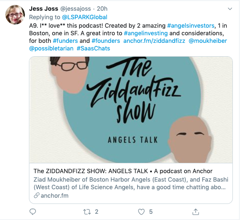The image size is (240, 220).
Task: Open the @LSPARKGlobal mention link
Action: click(x=85, y=17)
